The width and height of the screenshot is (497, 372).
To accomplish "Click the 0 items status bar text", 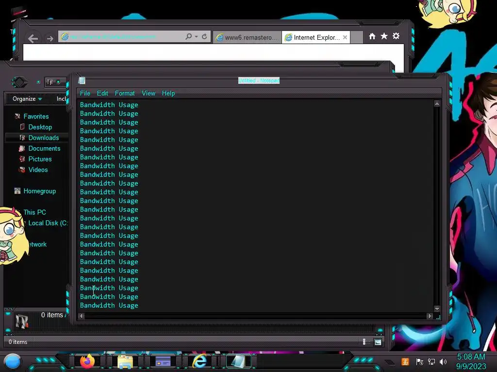I will pyautogui.click(x=18, y=342).
